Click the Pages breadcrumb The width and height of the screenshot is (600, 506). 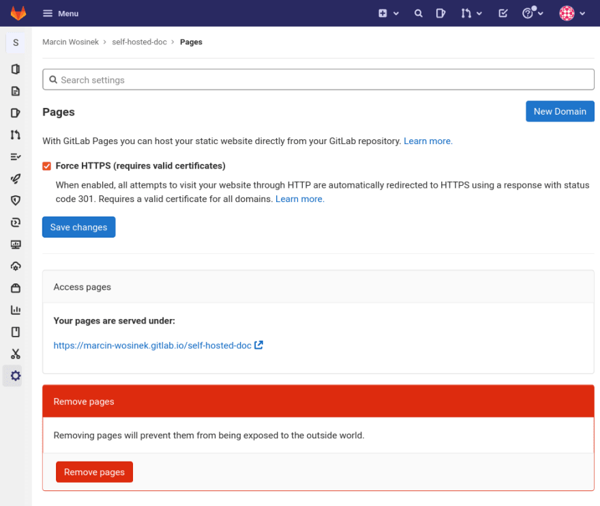pyautogui.click(x=191, y=42)
